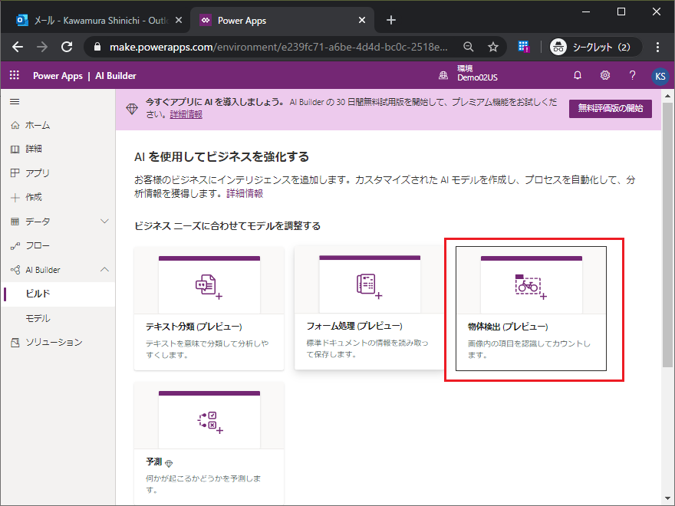
Task: Click the シークレット (2) incognito button
Action: (594, 47)
